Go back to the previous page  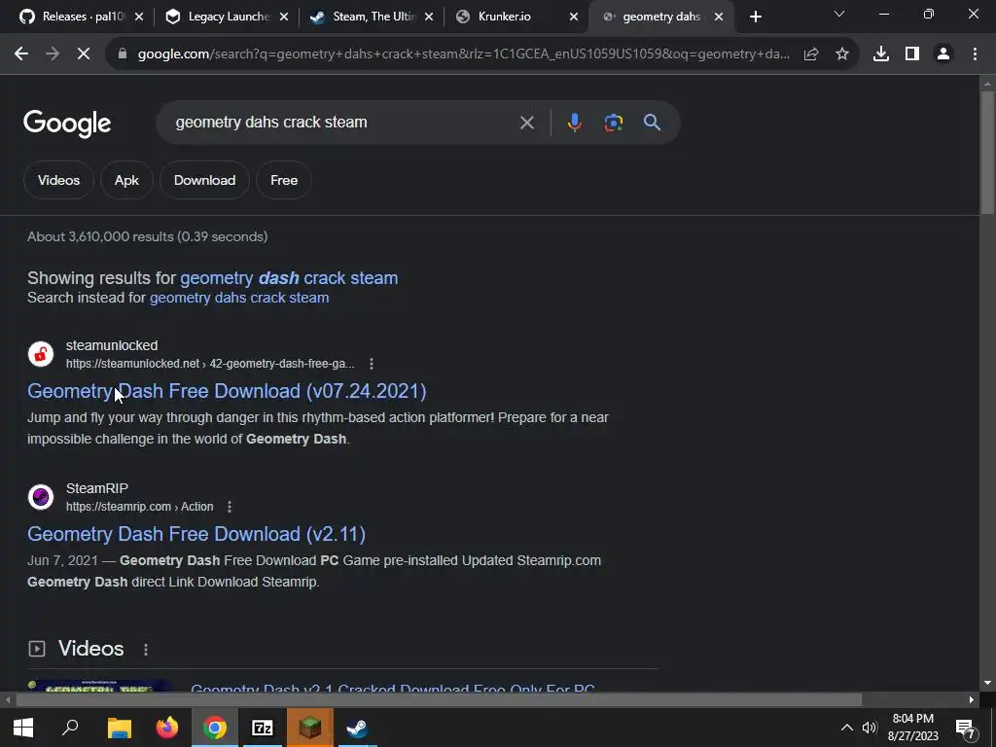pyautogui.click(x=21, y=54)
